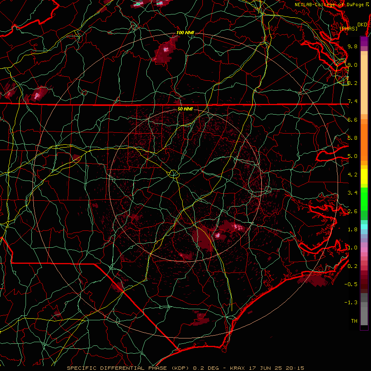Click the -1.3 legend value
The width and height of the screenshot is (371, 371).
pos(351,303)
